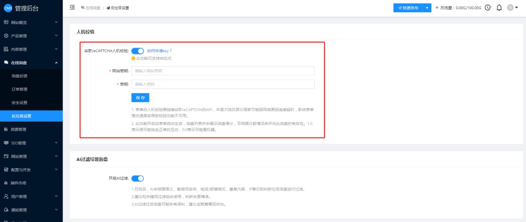
Task: Click the CMS logo badge
Action: 7,8
